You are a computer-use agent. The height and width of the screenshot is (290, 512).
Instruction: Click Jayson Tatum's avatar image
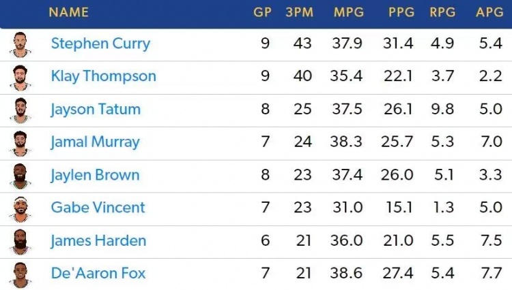(20, 110)
